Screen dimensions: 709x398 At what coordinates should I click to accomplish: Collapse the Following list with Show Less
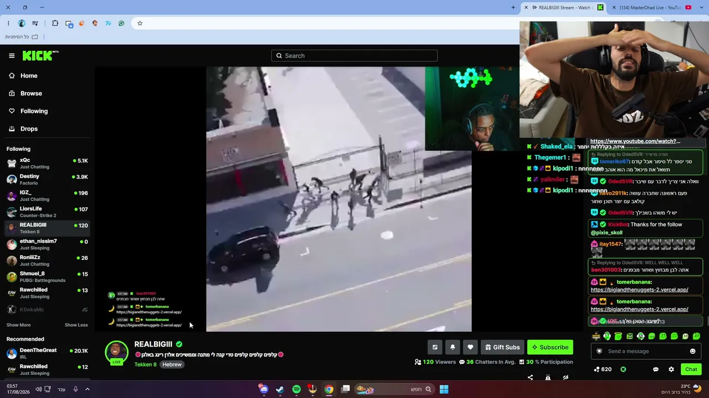[76, 325]
